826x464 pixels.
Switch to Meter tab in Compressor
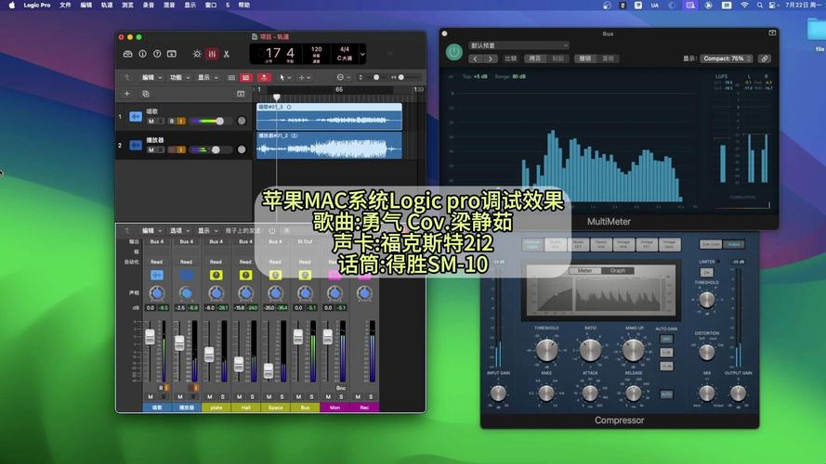click(584, 270)
